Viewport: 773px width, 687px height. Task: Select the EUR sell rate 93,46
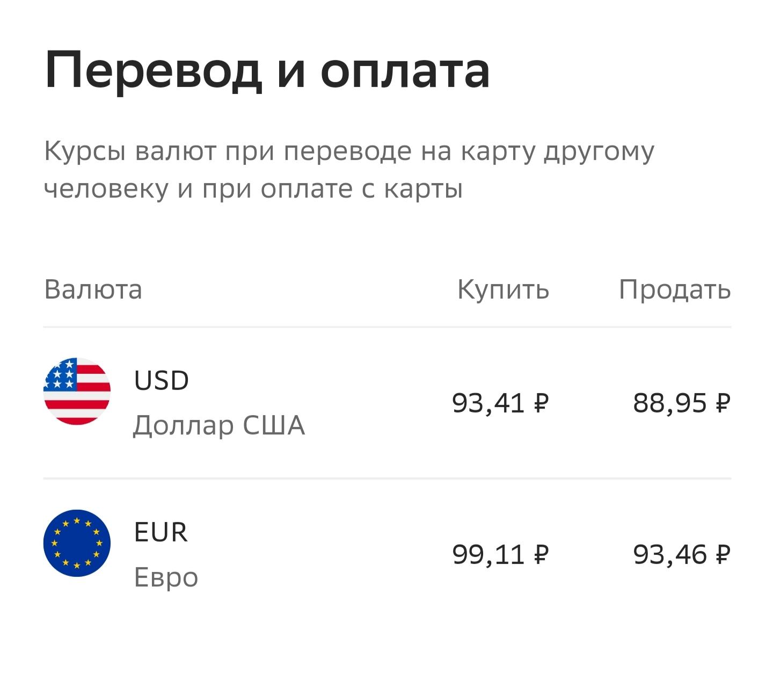click(669, 554)
